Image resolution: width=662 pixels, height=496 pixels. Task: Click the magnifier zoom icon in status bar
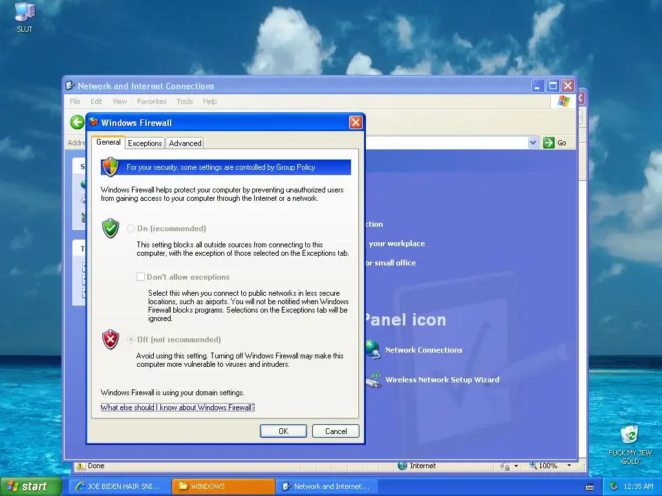point(533,465)
